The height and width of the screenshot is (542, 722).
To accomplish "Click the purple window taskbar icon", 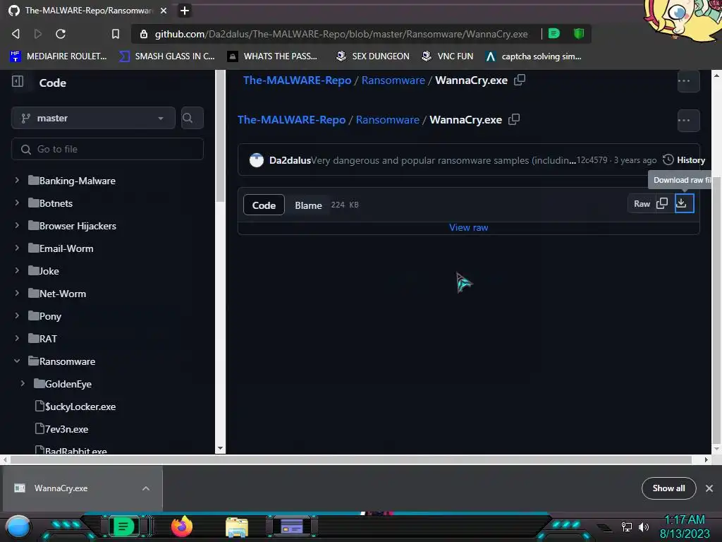I will click(x=292, y=526).
